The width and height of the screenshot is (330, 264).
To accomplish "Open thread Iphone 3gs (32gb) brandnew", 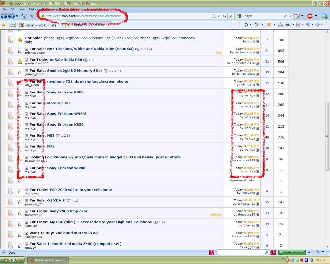I will click(x=119, y=38).
